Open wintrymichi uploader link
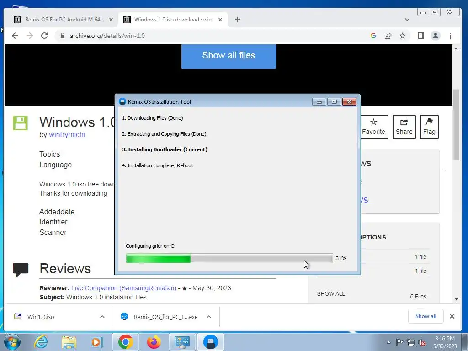 tap(67, 135)
